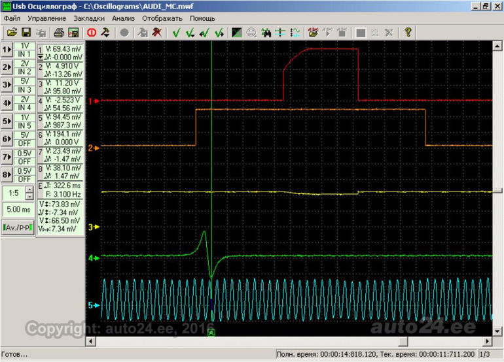The image size is (504, 362).
Task: Open the channel 1 voltage range 1V
Action: point(24,46)
